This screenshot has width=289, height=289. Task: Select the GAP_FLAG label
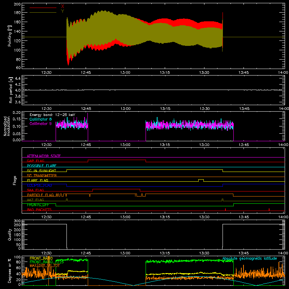pyautogui.click(x=35, y=161)
